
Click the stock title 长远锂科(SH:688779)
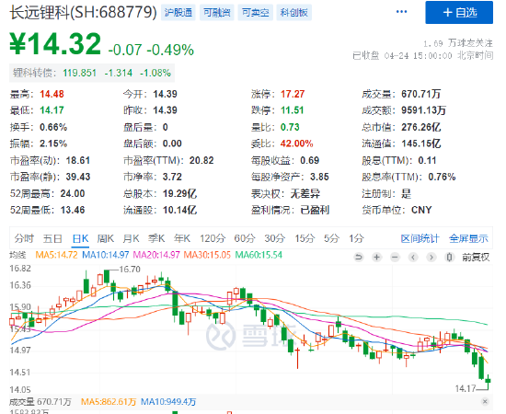pyautogui.click(x=83, y=13)
